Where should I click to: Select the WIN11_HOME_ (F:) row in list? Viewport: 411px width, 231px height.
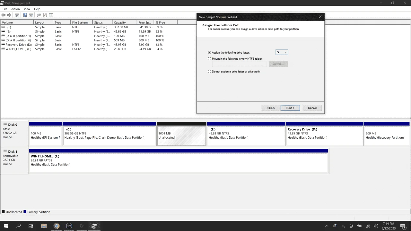pyautogui.click(x=89, y=49)
